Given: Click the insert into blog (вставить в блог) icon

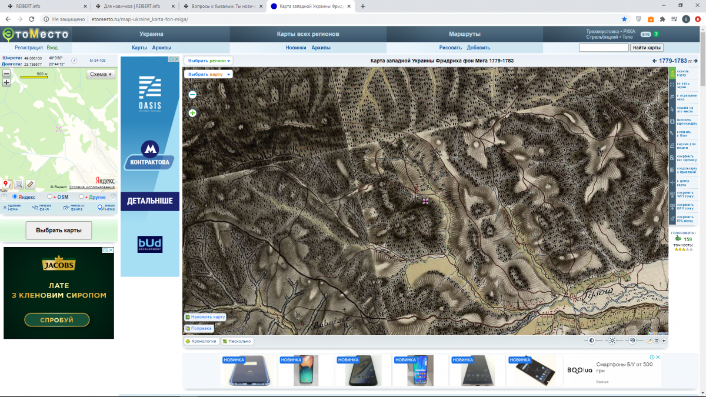Looking at the screenshot, I should point(672,134).
